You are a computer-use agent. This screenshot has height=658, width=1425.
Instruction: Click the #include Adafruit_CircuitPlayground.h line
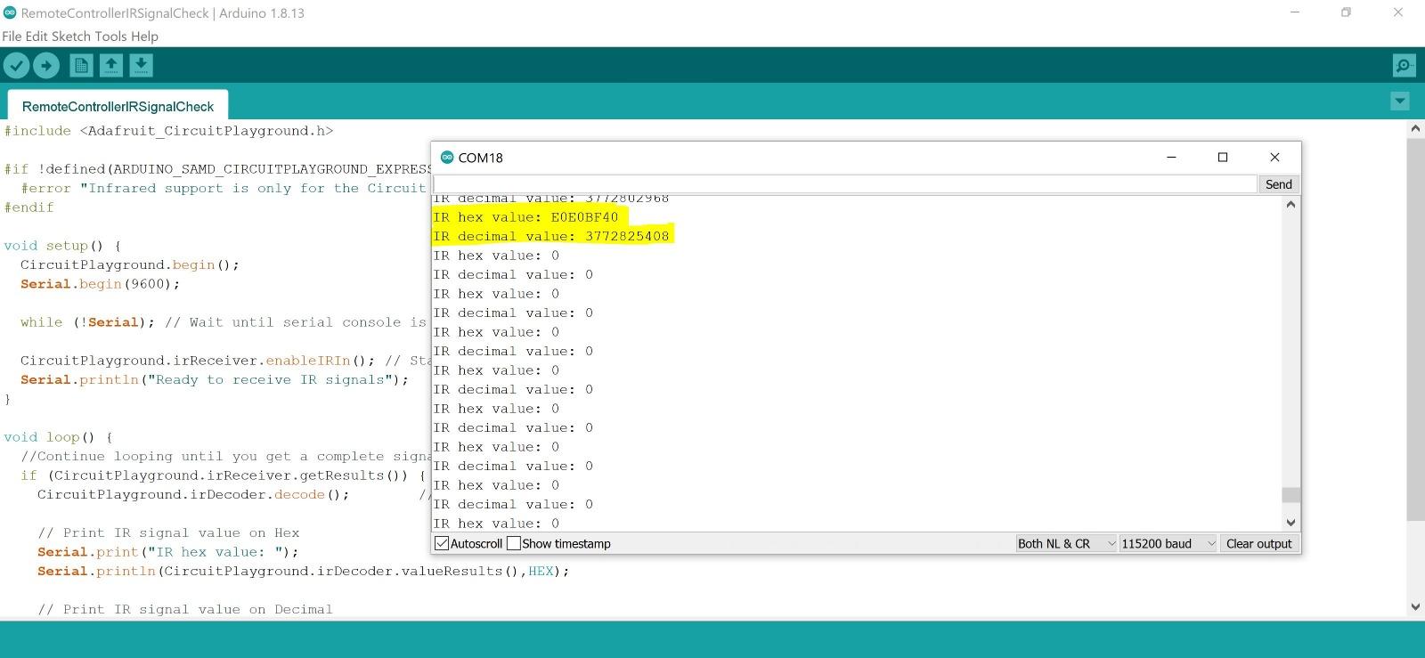(x=168, y=131)
